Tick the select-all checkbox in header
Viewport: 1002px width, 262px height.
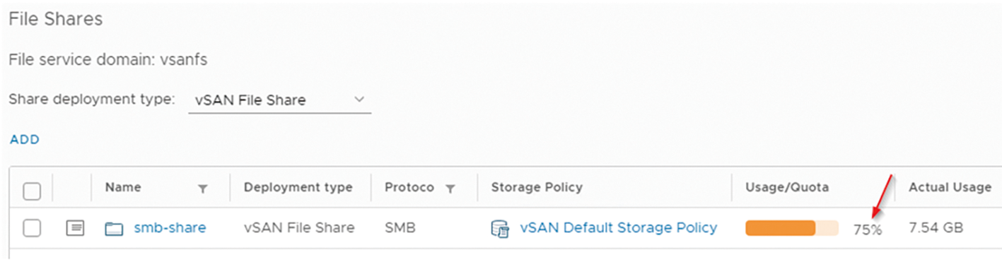click(32, 191)
